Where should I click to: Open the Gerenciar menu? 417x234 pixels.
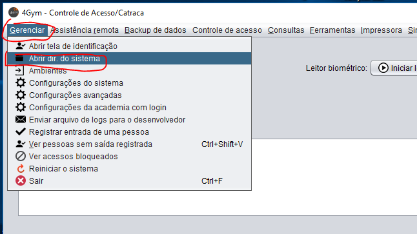27,30
